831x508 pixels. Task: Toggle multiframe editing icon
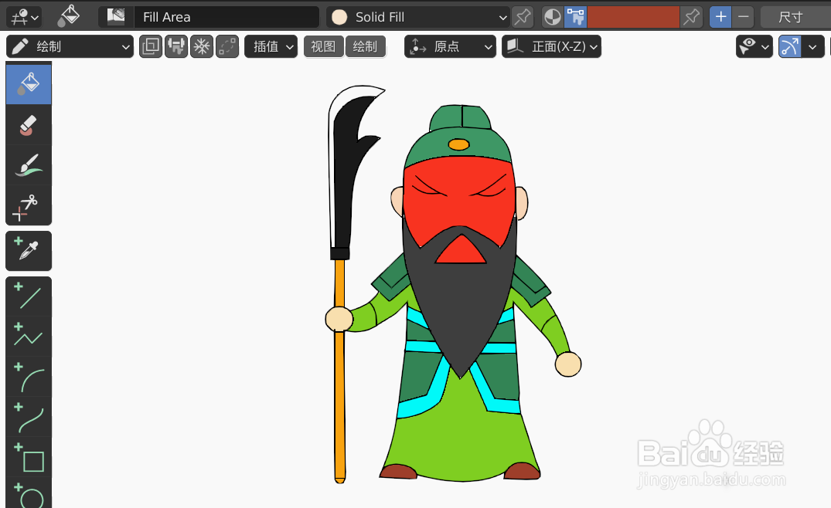click(x=151, y=46)
